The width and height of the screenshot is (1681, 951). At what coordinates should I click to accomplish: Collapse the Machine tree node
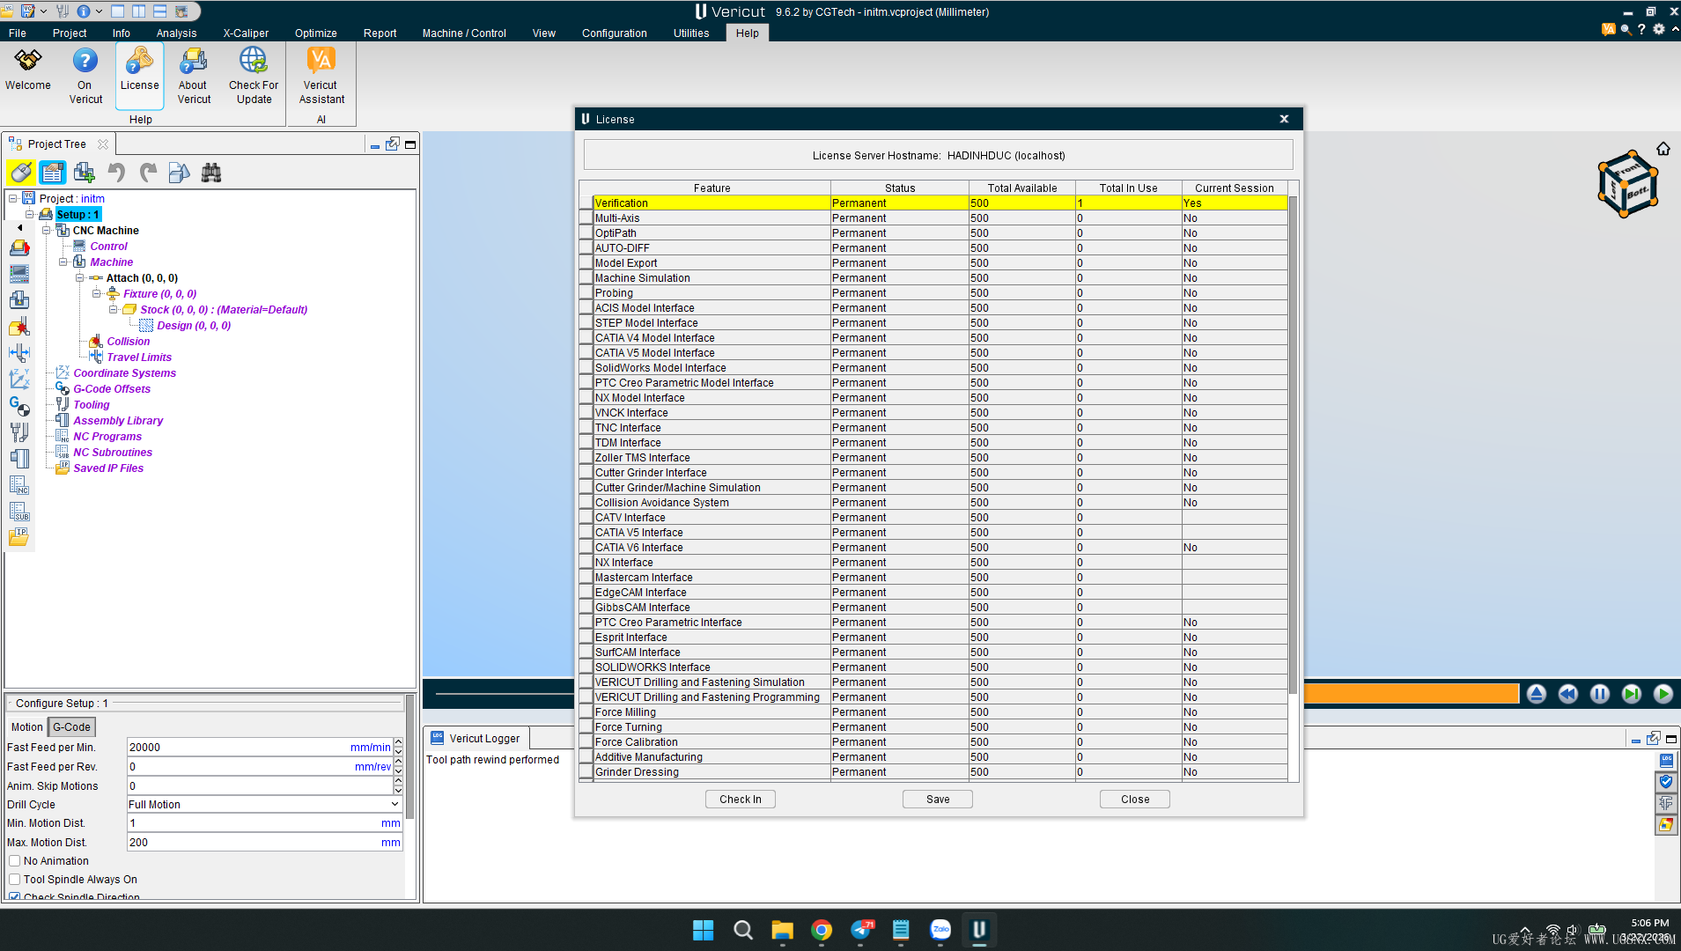pyautogui.click(x=63, y=262)
